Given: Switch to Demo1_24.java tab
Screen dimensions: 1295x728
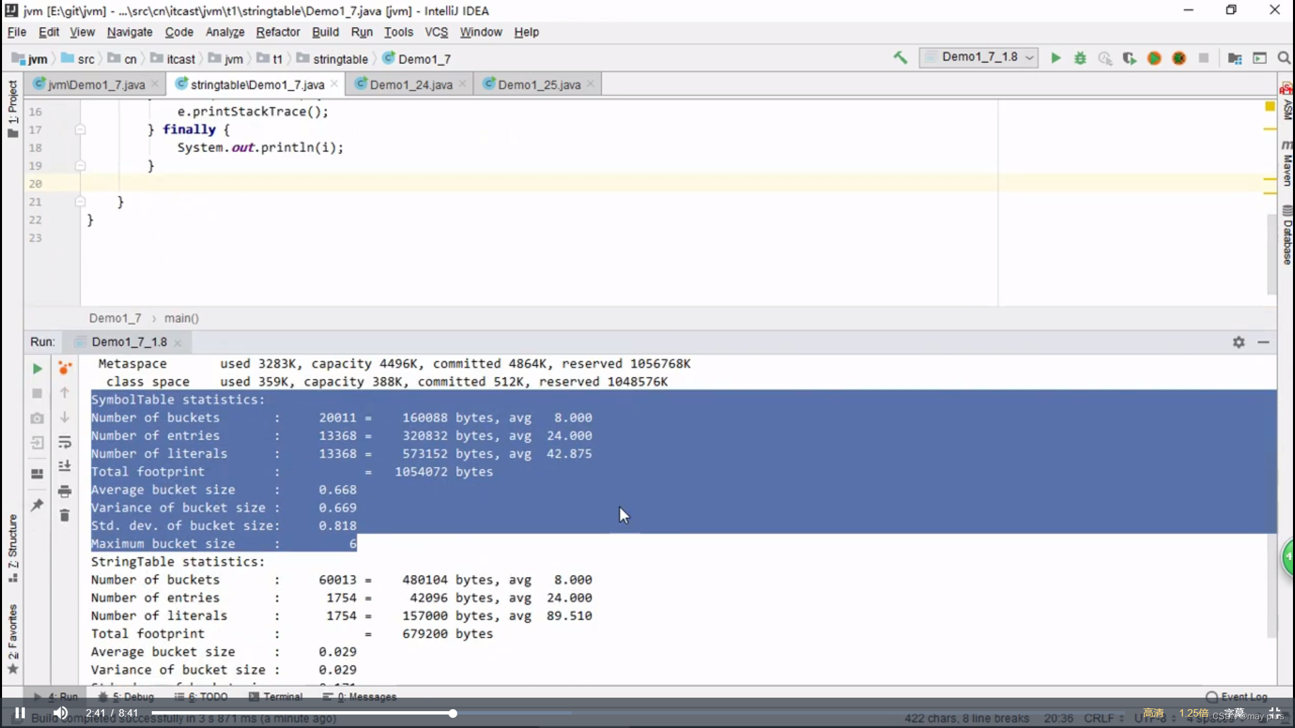Looking at the screenshot, I should (410, 84).
